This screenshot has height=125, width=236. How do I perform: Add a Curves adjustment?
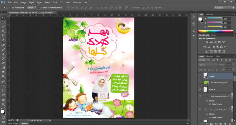(x=215, y=42)
